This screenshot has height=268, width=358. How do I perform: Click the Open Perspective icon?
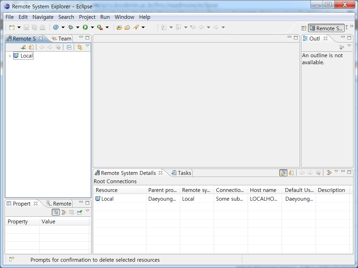point(304,28)
